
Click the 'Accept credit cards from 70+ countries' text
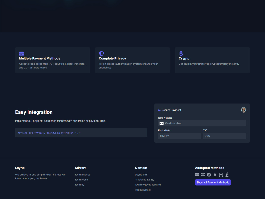[52, 66]
